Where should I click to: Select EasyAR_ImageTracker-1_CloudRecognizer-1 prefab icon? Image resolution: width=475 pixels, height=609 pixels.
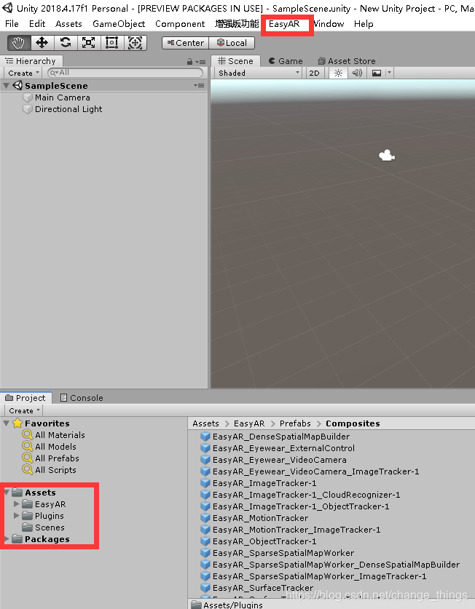pos(205,495)
